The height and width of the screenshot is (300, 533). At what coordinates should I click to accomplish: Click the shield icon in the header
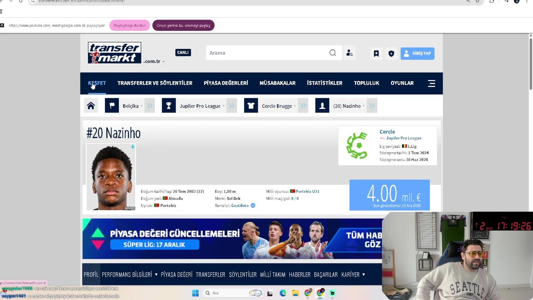[x=391, y=53]
